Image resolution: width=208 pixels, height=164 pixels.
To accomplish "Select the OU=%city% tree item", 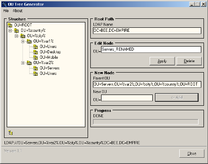I will (36, 36).
